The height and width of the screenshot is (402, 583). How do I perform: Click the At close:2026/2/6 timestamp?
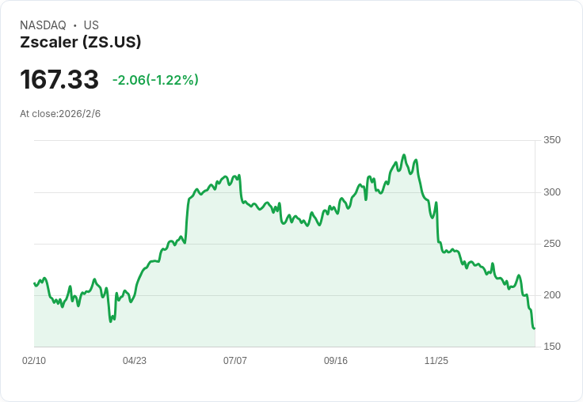(60, 114)
